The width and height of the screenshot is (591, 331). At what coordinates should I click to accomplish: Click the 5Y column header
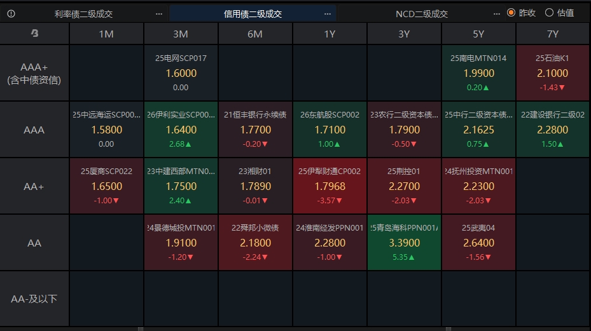point(478,34)
